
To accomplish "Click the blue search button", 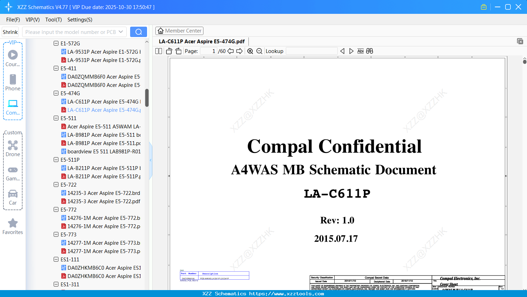I will pyautogui.click(x=138, y=32).
